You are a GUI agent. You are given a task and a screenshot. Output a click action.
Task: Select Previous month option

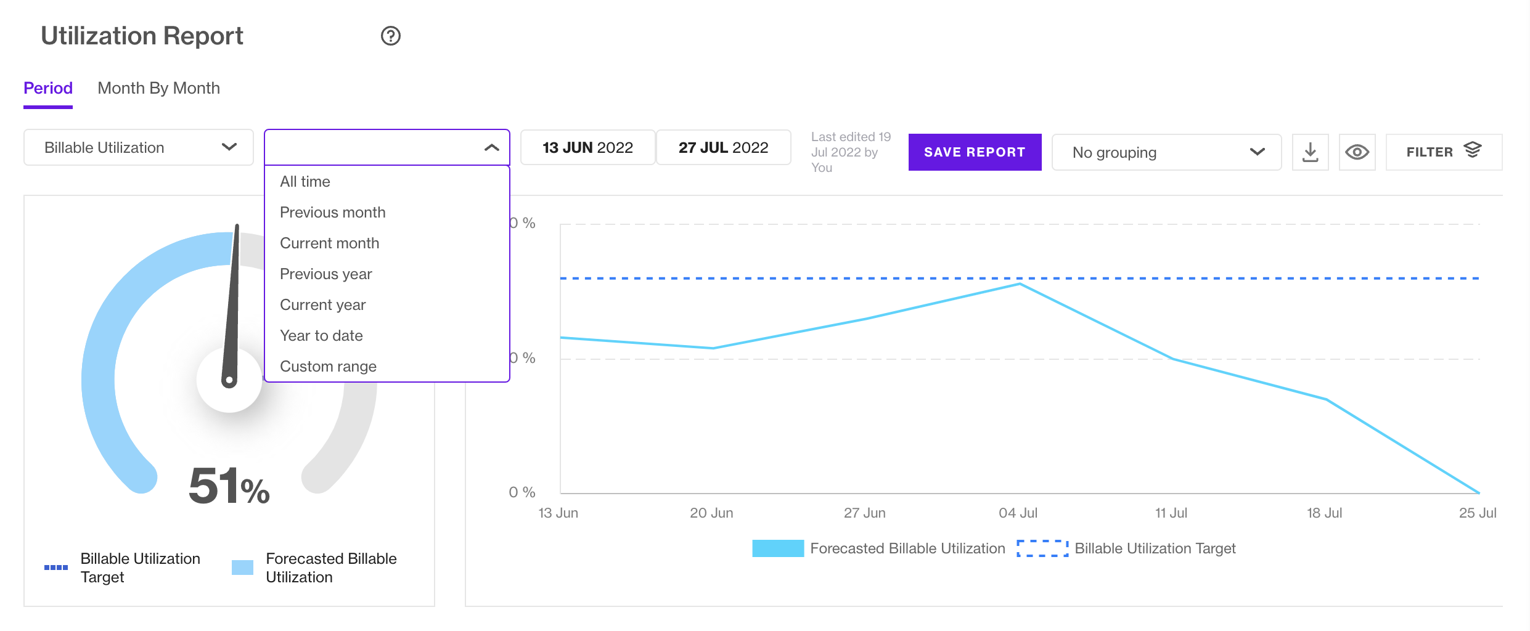click(332, 213)
